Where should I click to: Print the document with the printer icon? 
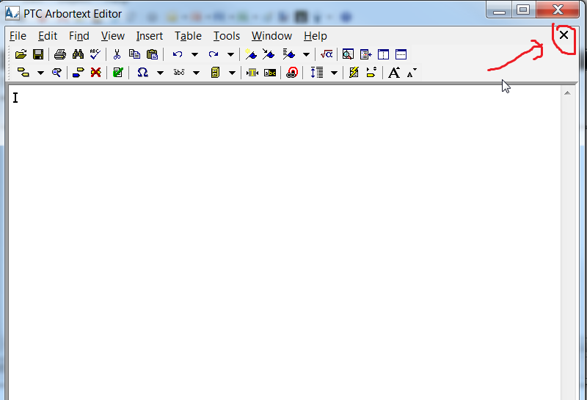tap(60, 54)
